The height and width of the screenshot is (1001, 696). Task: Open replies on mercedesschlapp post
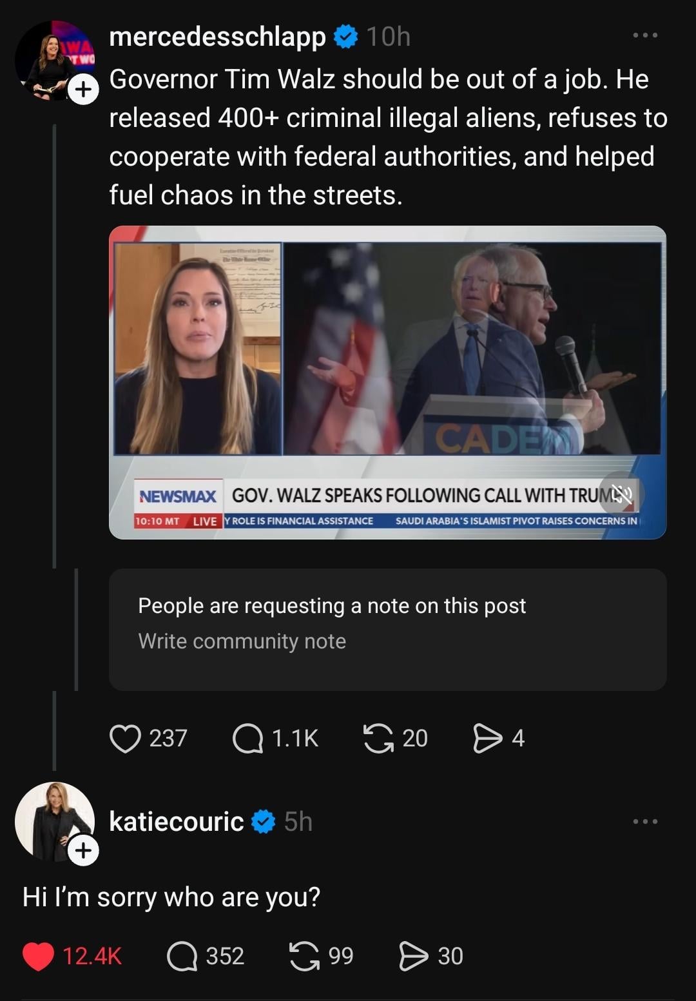[247, 738]
